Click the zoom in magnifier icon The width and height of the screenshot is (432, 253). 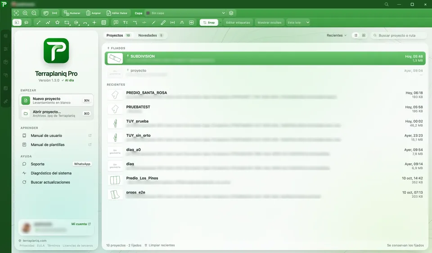pos(25,13)
